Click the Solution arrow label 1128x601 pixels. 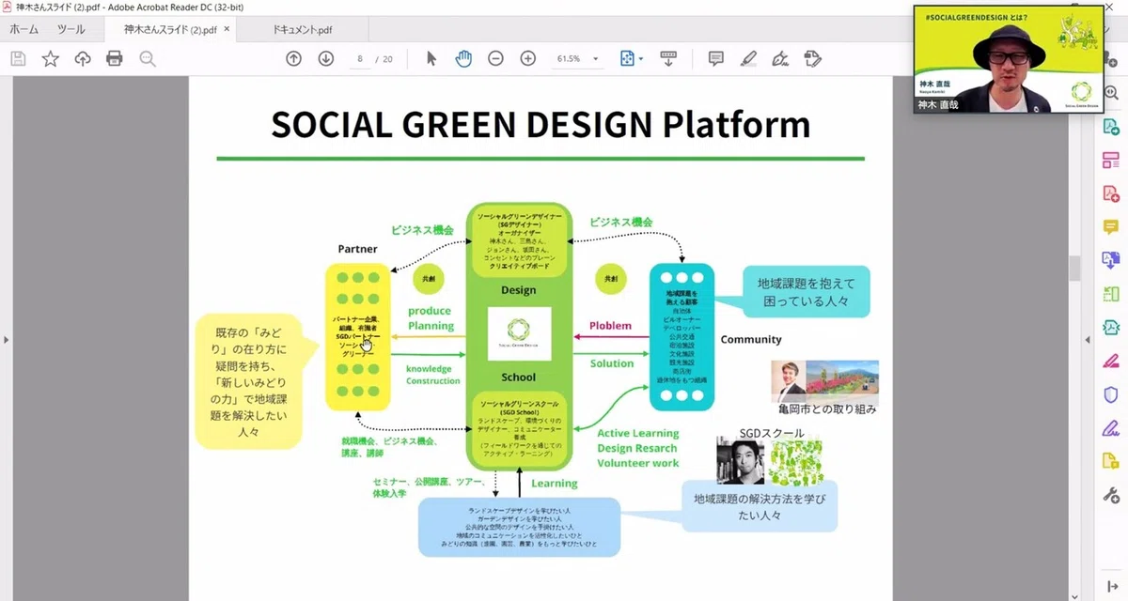pyautogui.click(x=612, y=363)
